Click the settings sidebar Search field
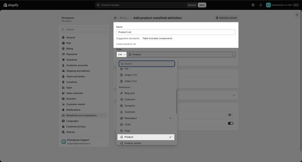The width and height of the screenshot is (302, 162). pos(84,30)
